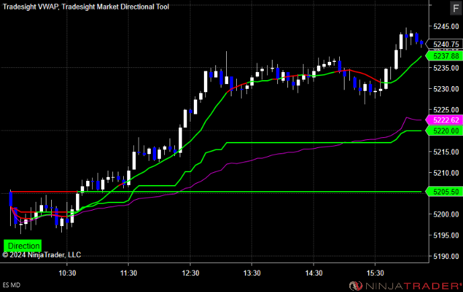
Task: Click the 5245.00 price axis label
Action: (x=446, y=26)
